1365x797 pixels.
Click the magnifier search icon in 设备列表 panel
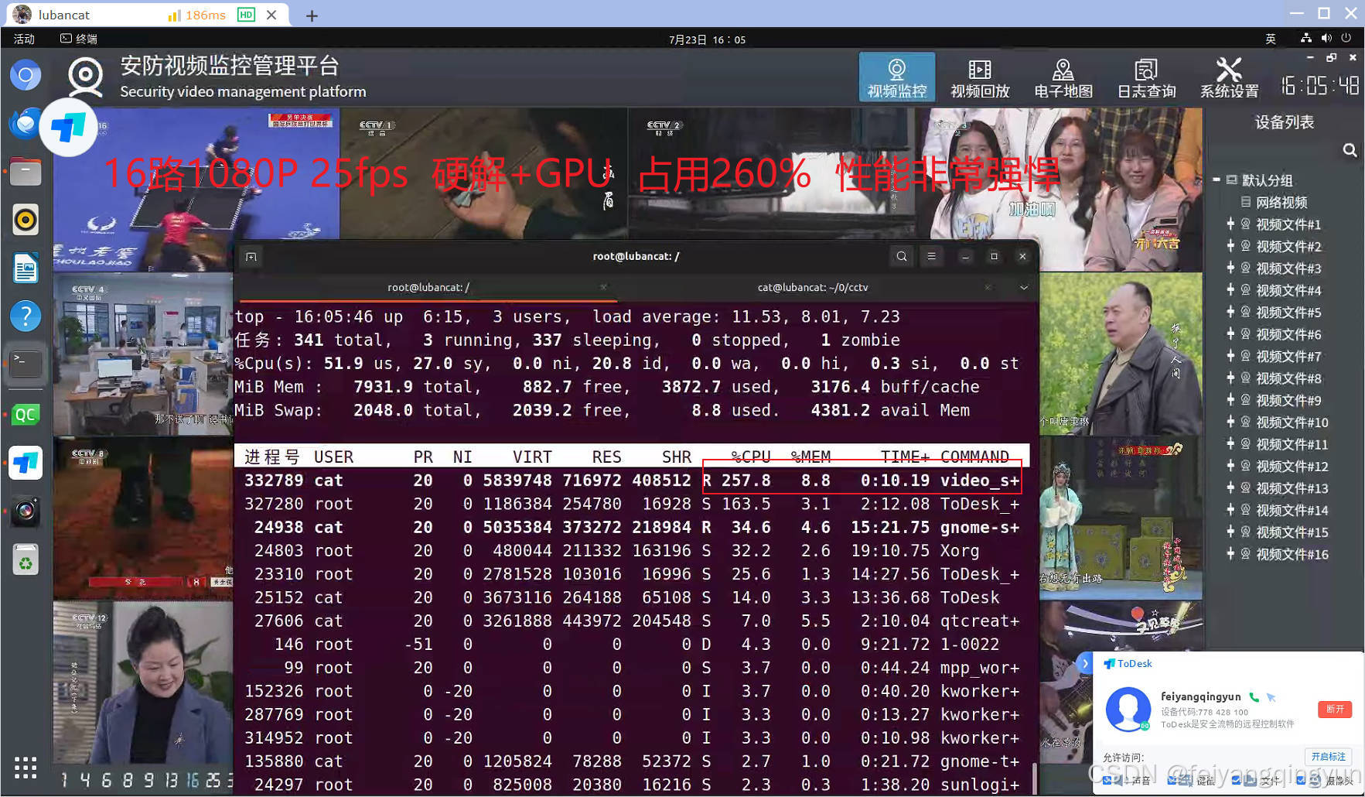click(x=1350, y=150)
